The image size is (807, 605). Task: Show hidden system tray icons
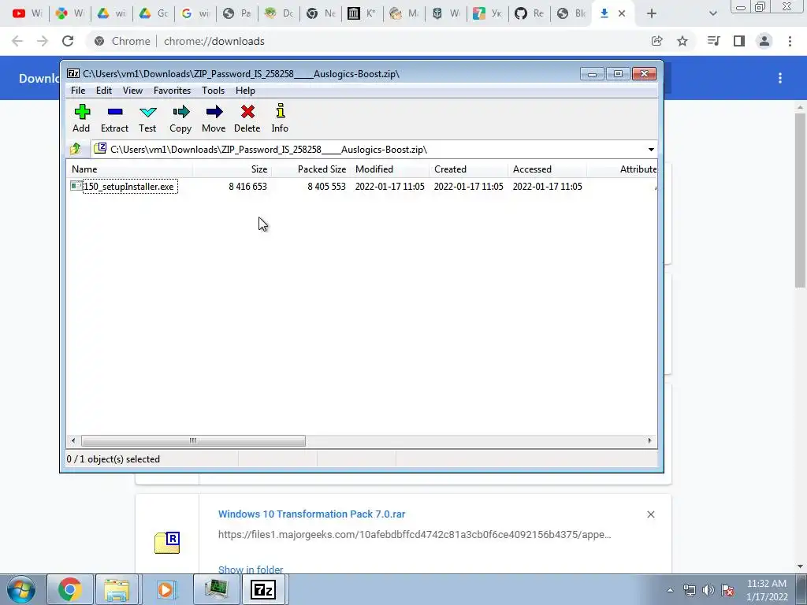click(670, 590)
